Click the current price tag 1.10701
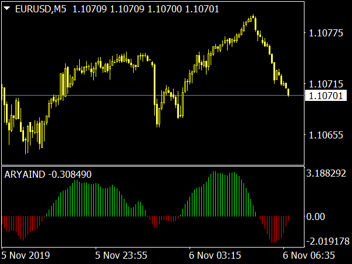 pyautogui.click(x=326, y=96)
